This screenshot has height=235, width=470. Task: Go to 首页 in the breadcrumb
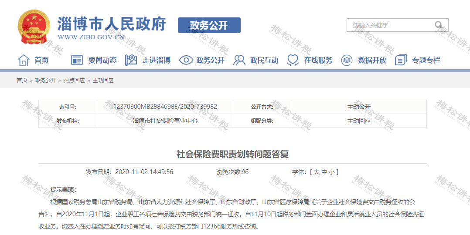click(22, 81)
